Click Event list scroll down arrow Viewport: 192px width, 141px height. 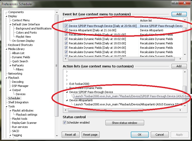185,54
